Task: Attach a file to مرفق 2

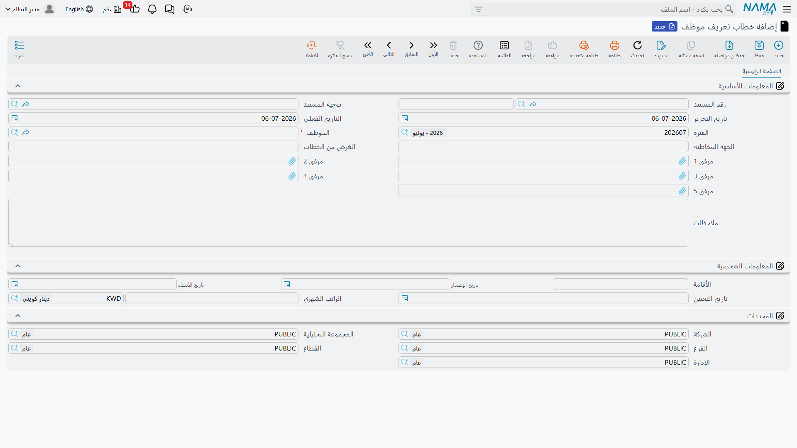Action: 292,161
